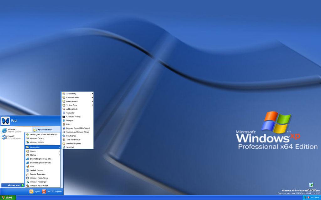Screen dimensions: 321x200
Task: Launch the Calculator icon
Action: [x=64, y=113]
